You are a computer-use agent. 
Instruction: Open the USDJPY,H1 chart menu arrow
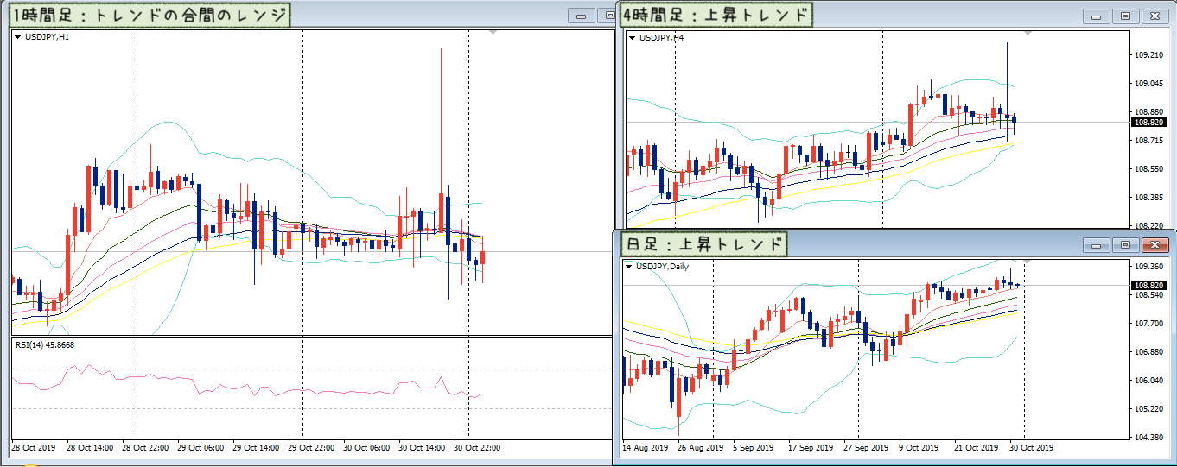coord(18,36)
